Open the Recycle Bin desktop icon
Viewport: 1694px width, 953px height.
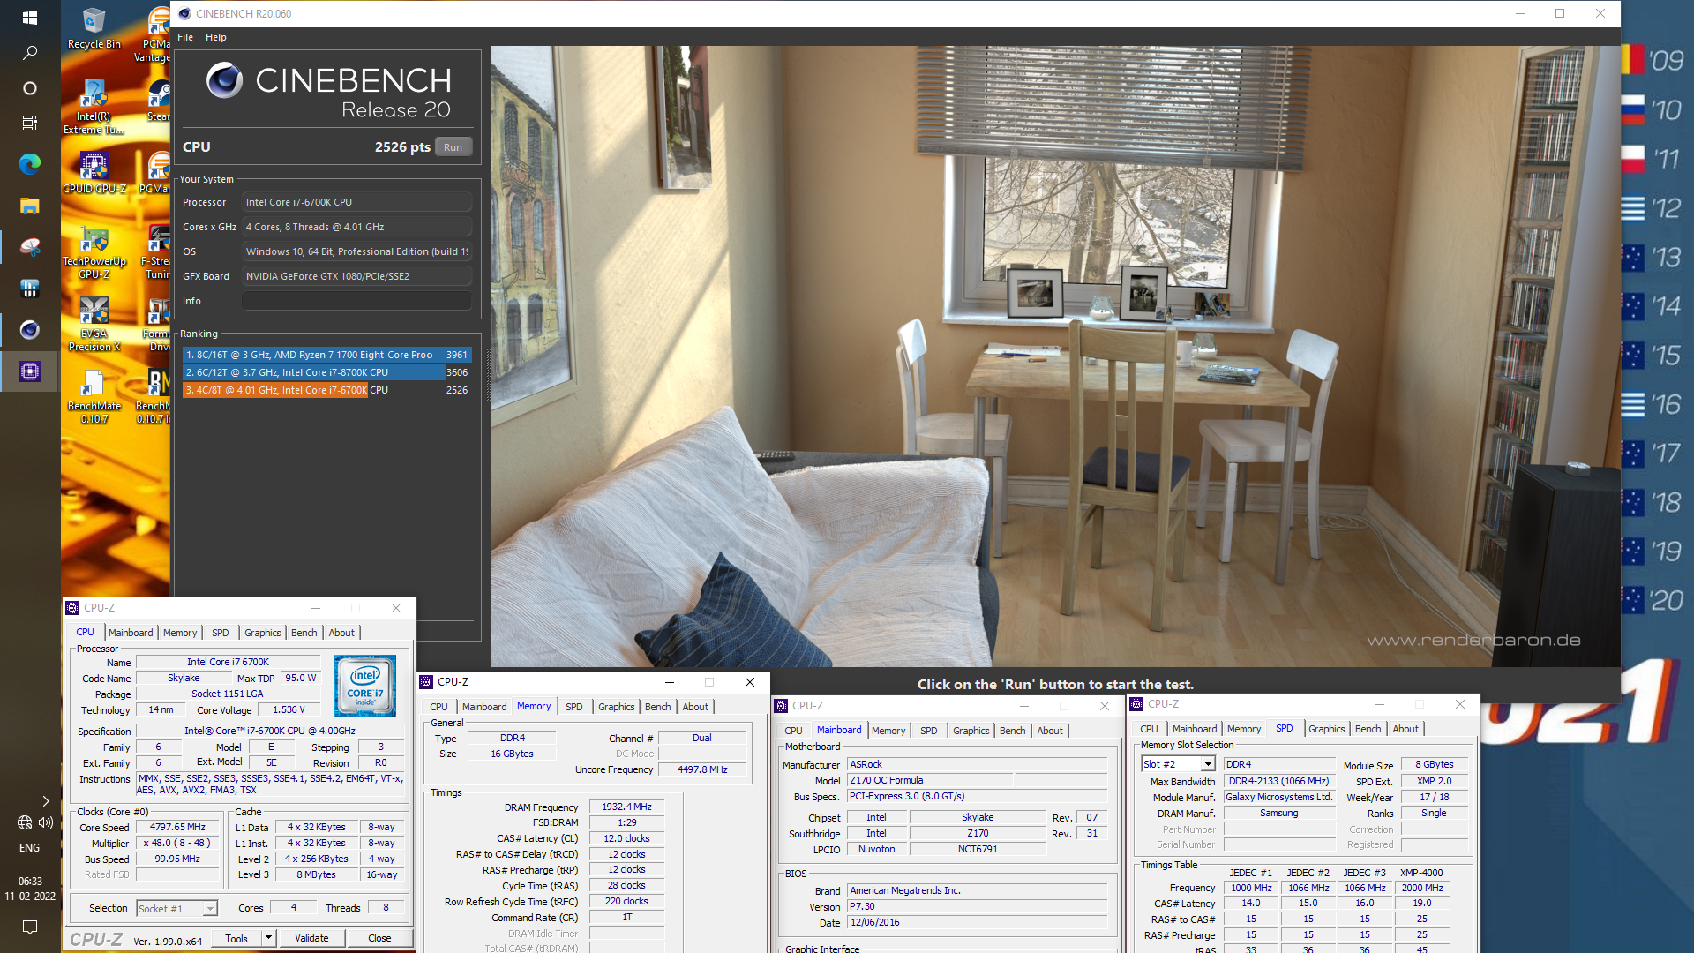(x=94, y=28)
